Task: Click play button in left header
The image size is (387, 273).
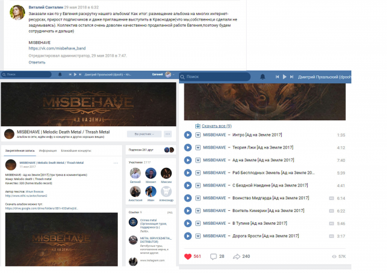Action: click(75, 74)
